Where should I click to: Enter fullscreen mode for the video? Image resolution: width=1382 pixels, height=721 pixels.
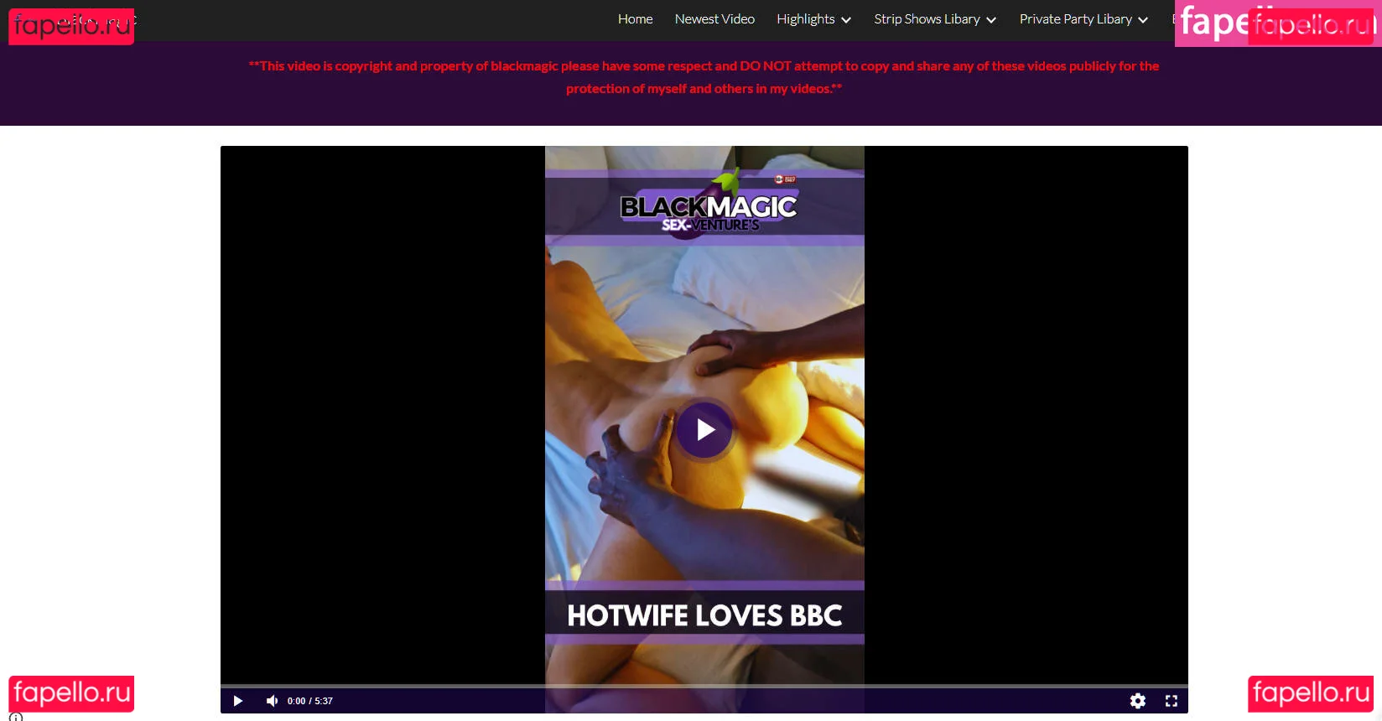coord(1172,701)
